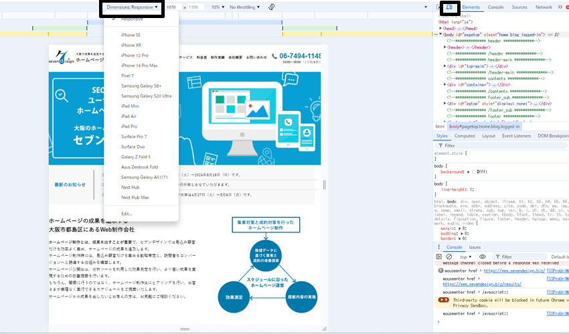Image resolution: width=569 pixels, height=334 pixels.
Task: Click the orange warning count badge
Action: [x=443, y=299]
